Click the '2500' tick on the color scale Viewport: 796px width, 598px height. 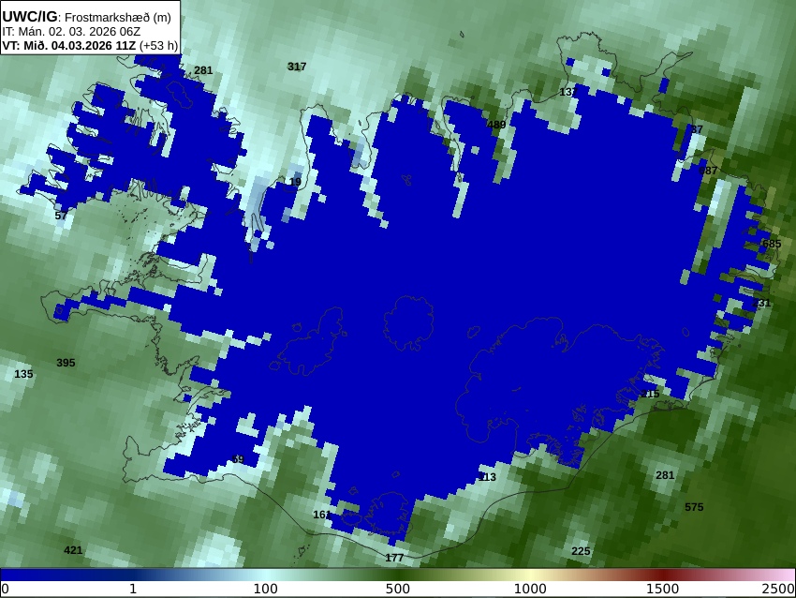coord(779,590)
